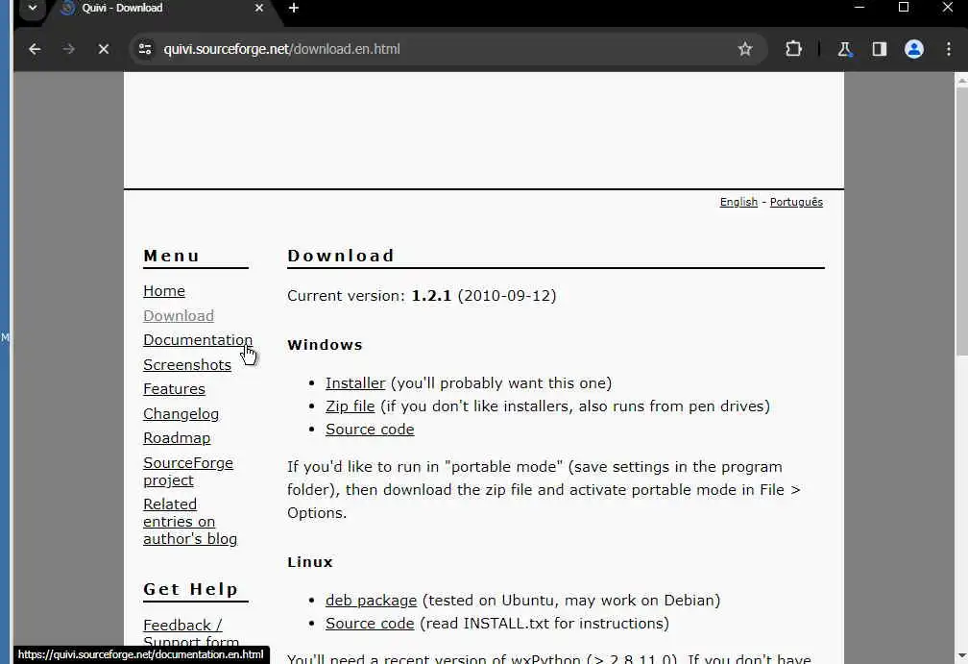Click the scrollbar down arrow

(x=961, y=655)
